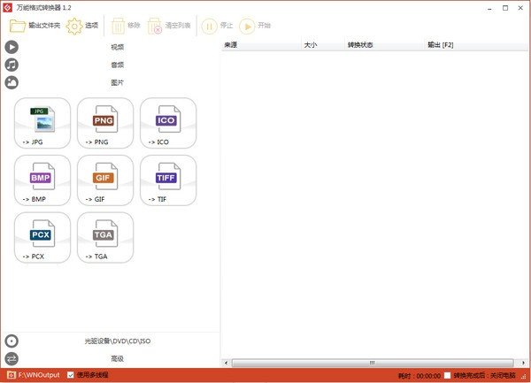Image resolution: width=531 pixels, height=383 pixels.
Task: Click the horizontal scrollbar under file list
Action: click(x=373, y=362)
